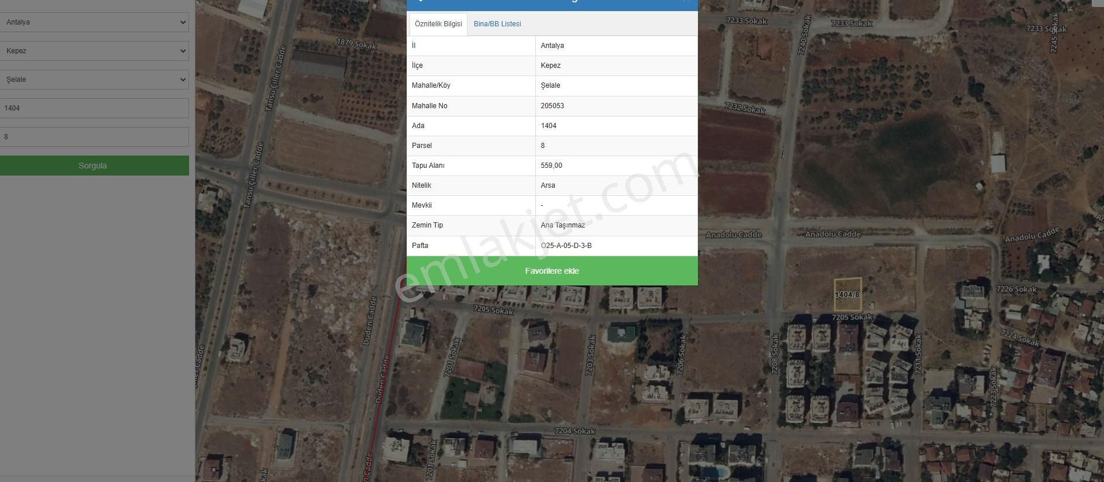Image resolution: width=1104 pixels, height=482 pixels.
Task: Click the Favorilere ekle button
Action: pyautogui.click(x=552, y=271)
